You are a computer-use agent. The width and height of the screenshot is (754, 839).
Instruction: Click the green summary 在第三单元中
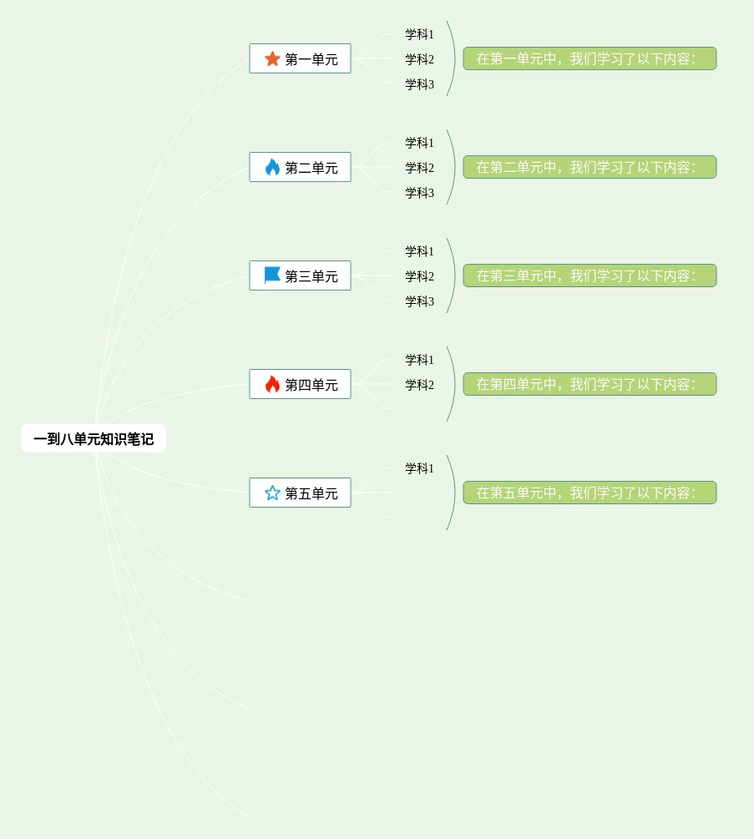click(x=590, y=275)
